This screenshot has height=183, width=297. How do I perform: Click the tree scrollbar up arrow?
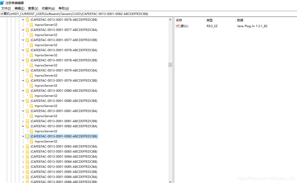pos(170,20)
